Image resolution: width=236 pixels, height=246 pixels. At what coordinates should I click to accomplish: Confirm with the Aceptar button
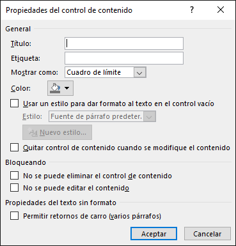[x=153, y=234]
